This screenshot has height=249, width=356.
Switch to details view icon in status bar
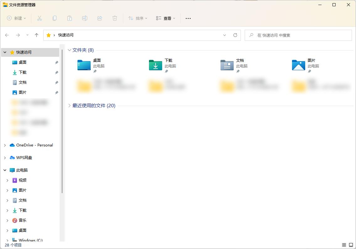click(x=344, y=245)
